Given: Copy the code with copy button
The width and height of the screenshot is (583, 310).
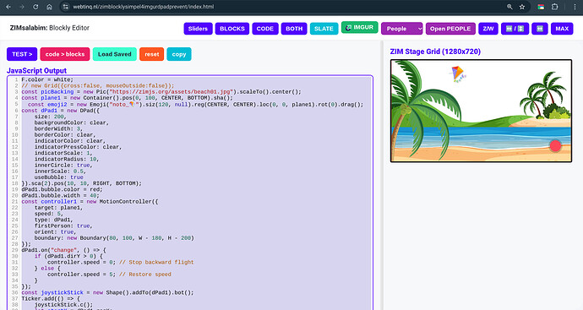Looking at the screenshot, I should click(x=179, y=54).
